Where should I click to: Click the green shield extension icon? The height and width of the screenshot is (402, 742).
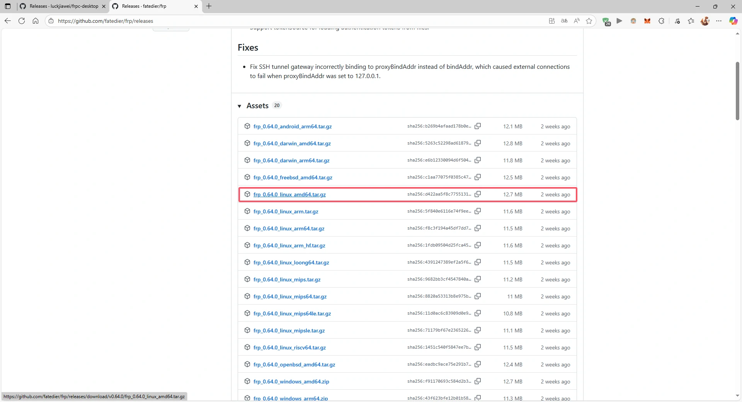click(x=606, y=21)
